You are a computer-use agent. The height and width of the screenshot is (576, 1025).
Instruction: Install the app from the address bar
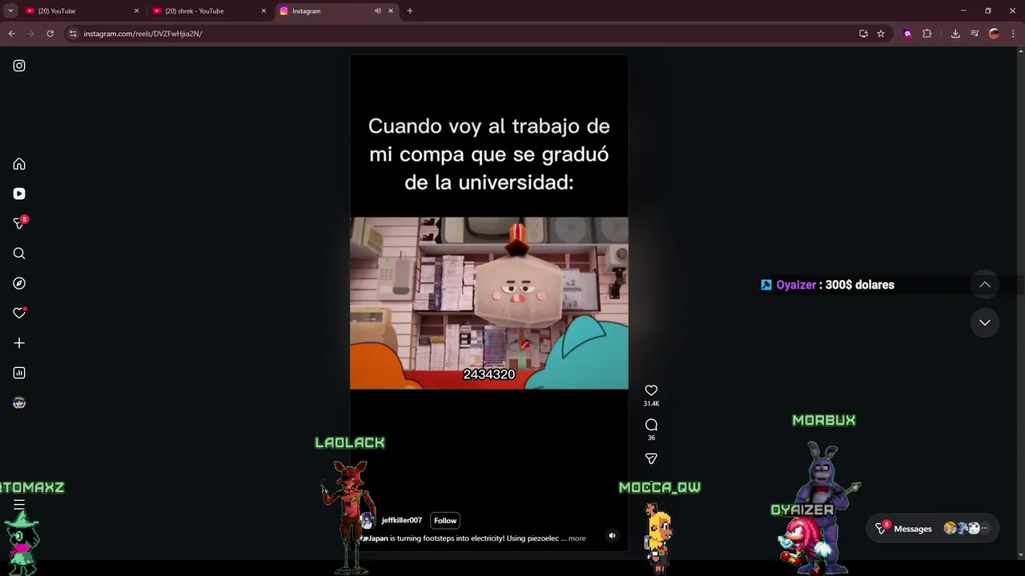point(863,34)
